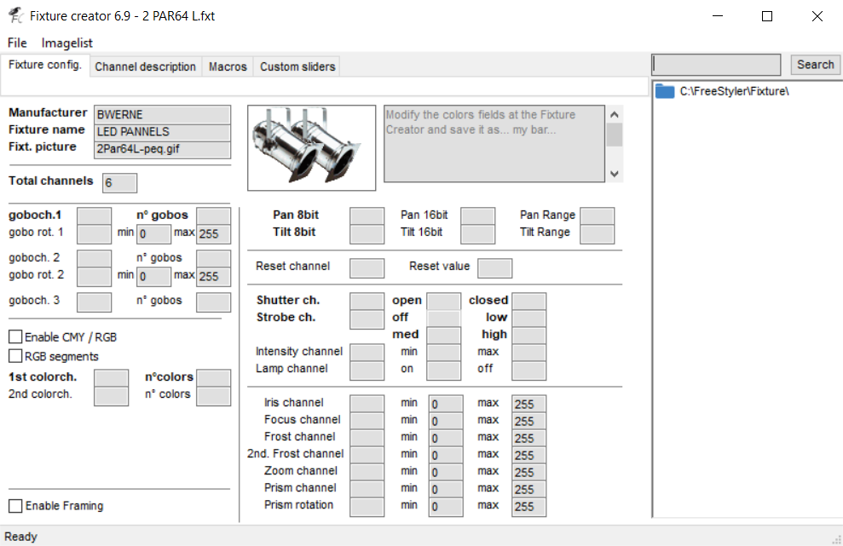843x546 pixels.
Task: Click the gobo rot. 1 max value 255
Action: coord(213,233)
